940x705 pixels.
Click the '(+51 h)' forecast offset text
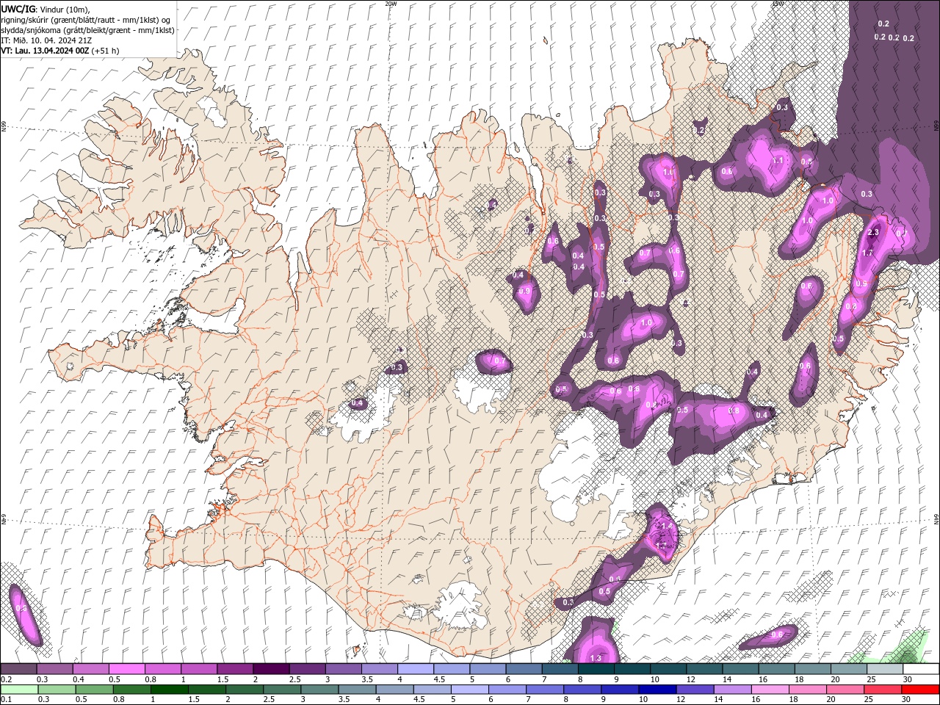(106, 51)
